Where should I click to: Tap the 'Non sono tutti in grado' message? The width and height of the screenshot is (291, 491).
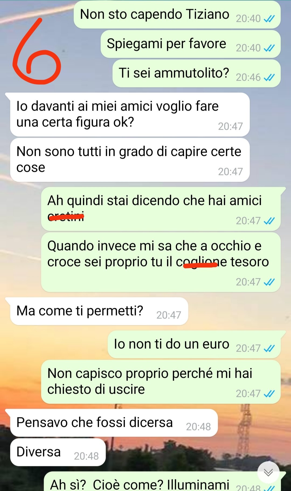[x=130, y=160]
